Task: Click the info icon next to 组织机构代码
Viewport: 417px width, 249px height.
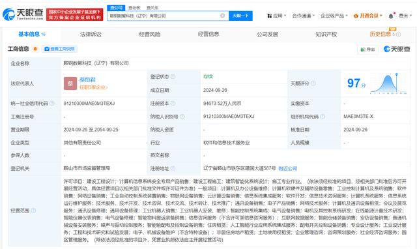Action: pos(323,117)
